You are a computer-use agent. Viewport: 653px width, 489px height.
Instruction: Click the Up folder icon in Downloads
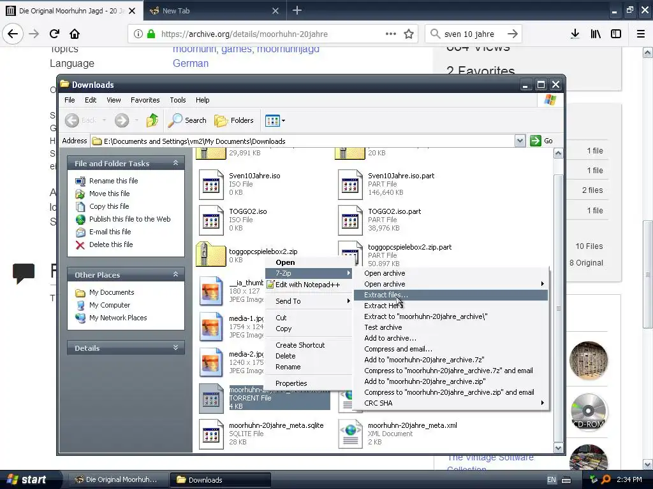point(152,120)
